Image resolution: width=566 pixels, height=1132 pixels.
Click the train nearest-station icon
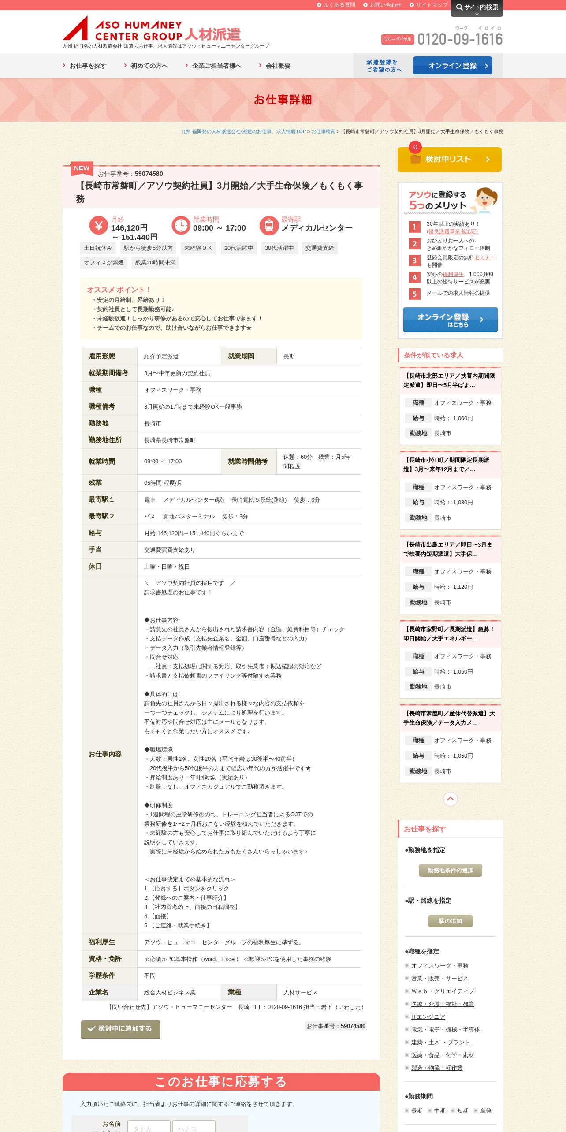[x=269, y=226]
